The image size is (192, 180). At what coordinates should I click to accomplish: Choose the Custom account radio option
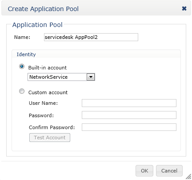(22, 91)
